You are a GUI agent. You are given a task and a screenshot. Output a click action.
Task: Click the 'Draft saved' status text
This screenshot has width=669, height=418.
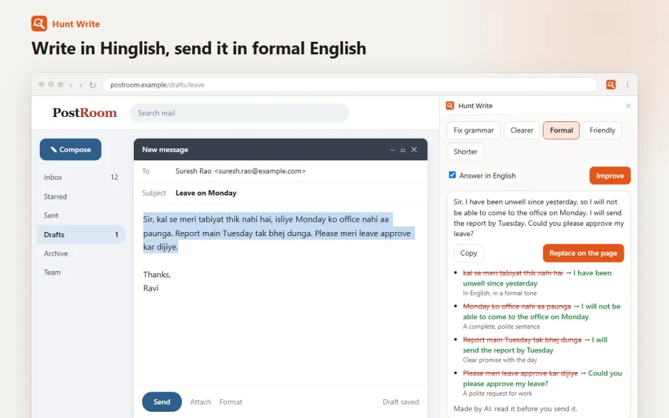(x=401, y=402)
